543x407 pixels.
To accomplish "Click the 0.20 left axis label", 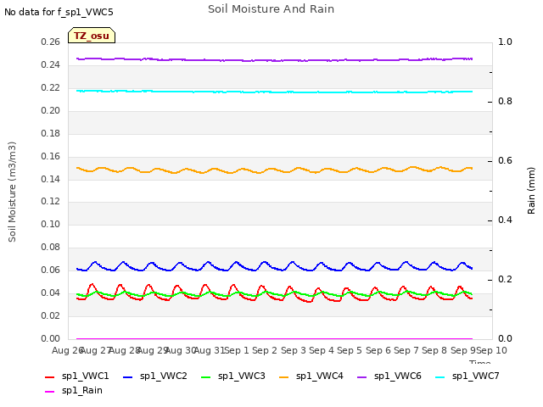I will [x=51, y=111].
